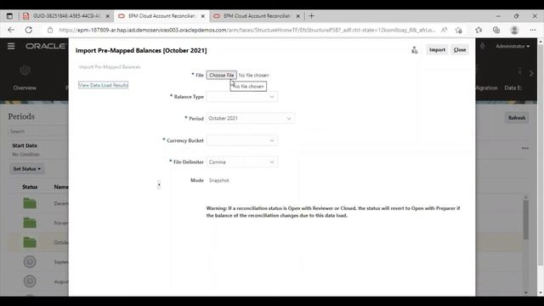This screenshot has height=306, width=544.
Task: Click the pending status icon in September row
Action: (30, 262)
